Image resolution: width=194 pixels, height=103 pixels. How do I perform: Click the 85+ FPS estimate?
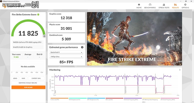(66, 62)
